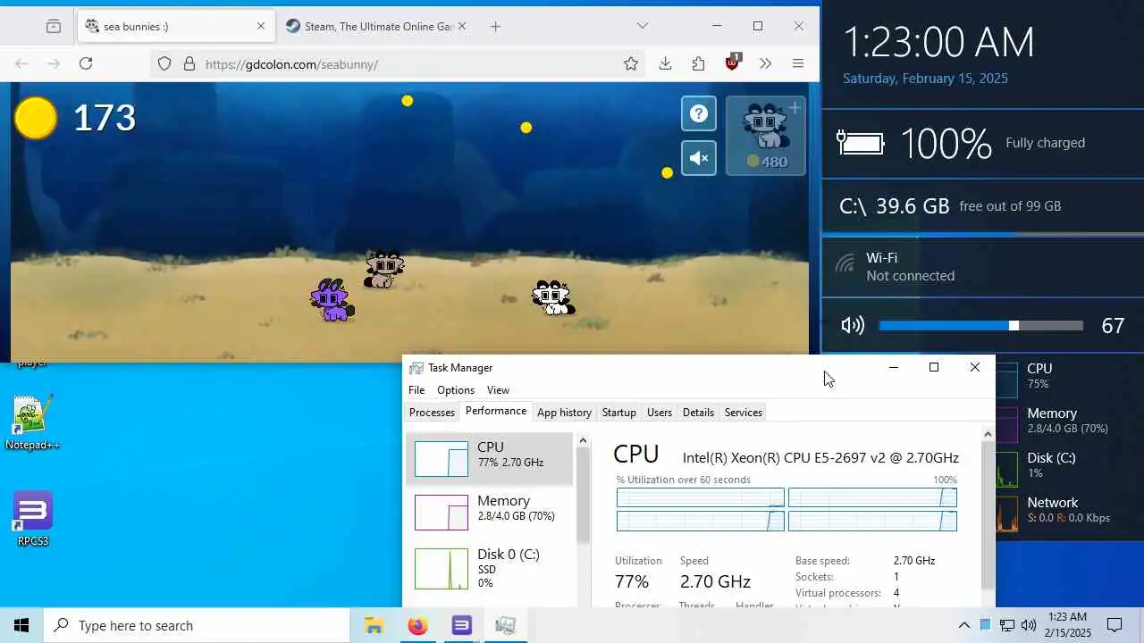
Task: Click the taskbar search box
Action: (197, 625)
